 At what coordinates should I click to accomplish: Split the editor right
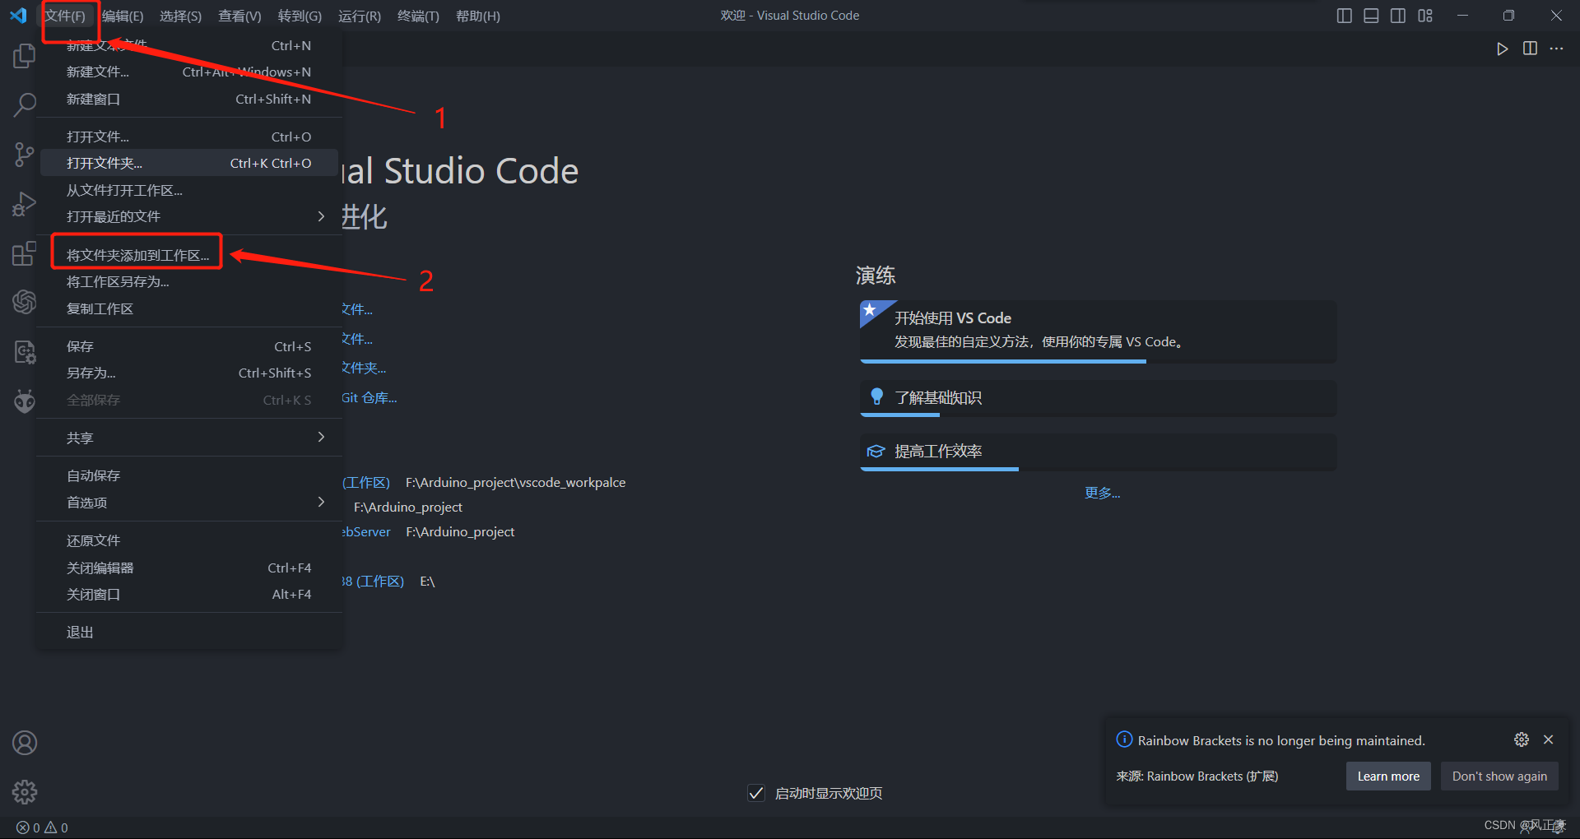pos(1530,49)
